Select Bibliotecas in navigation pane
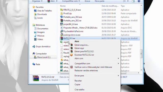 coord(40,25)
